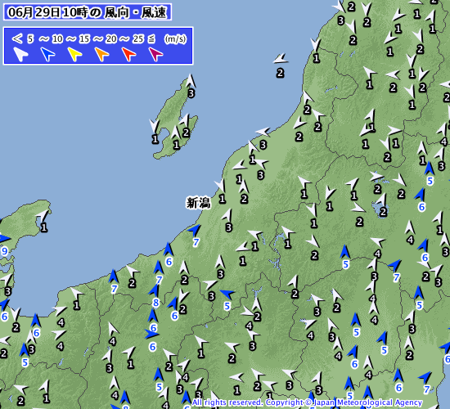The width and height of the screenshot is (450, 409).
Task: Click the (m/s) unit text in the legend
Action: tap(175, 38)
